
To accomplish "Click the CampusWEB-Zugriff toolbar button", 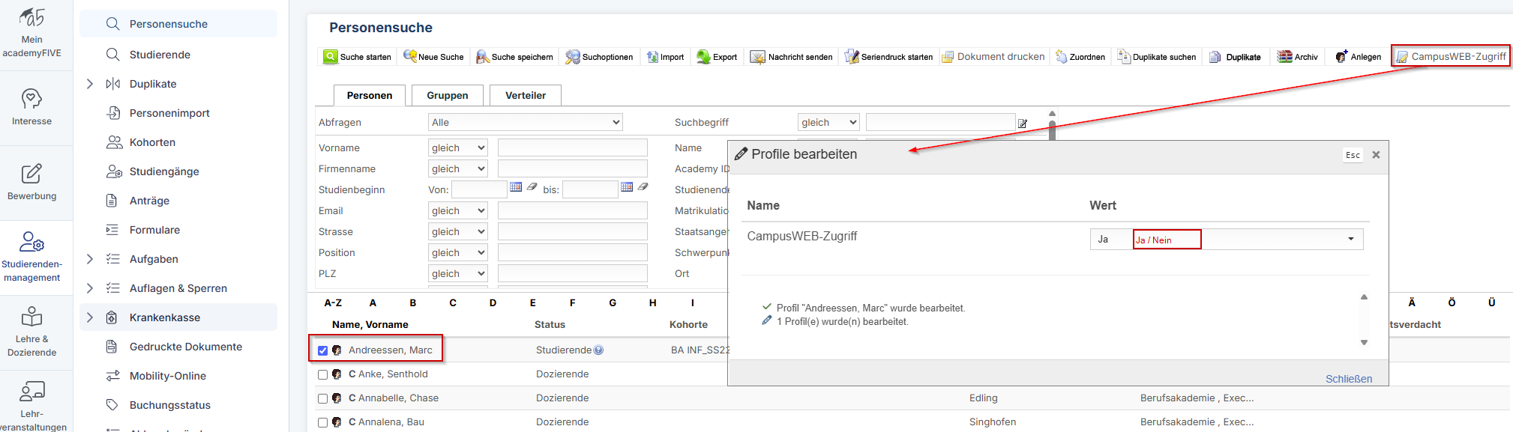I will coord(1450,56).
